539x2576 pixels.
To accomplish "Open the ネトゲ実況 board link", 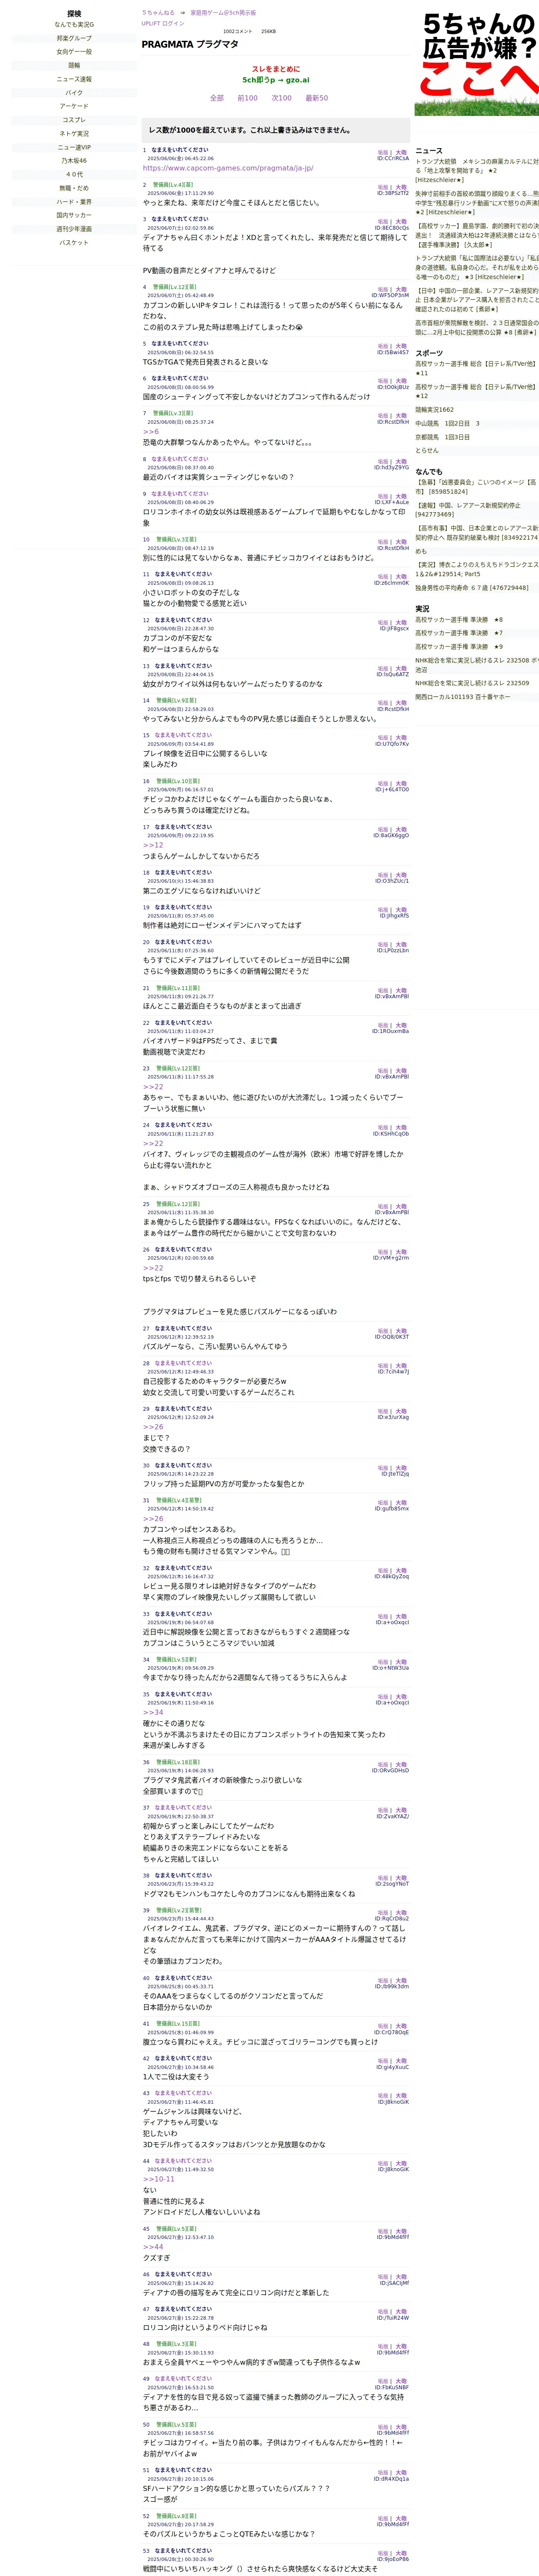I will pyautogui.click(x=74, y=134).
